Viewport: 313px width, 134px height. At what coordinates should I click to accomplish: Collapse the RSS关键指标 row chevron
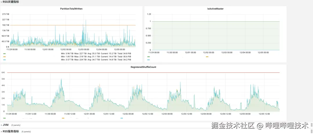1,2
